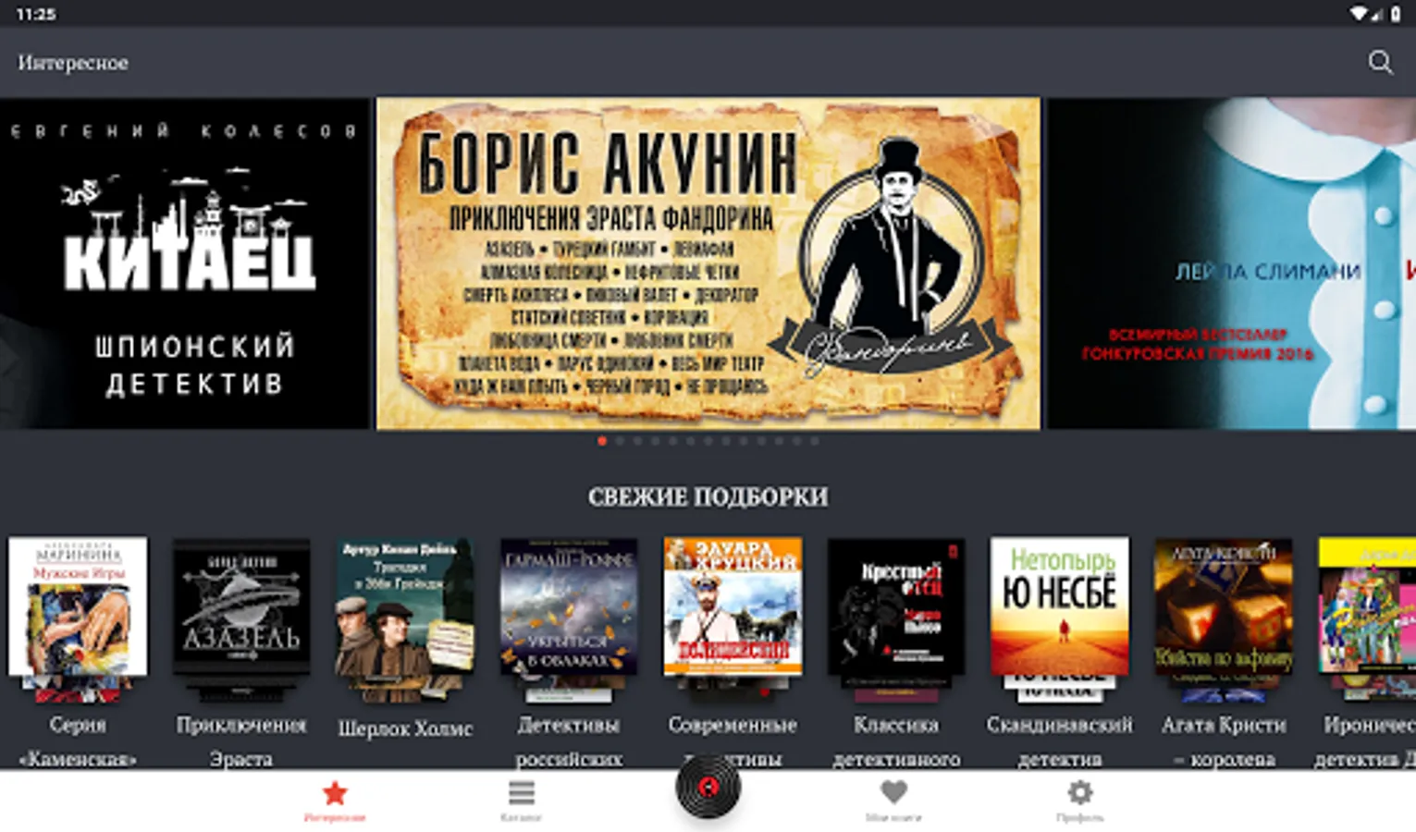Screen dimensions: 1416x832
Task: Open the yellow Иронический детектив cover
Action: [1367, 606]
